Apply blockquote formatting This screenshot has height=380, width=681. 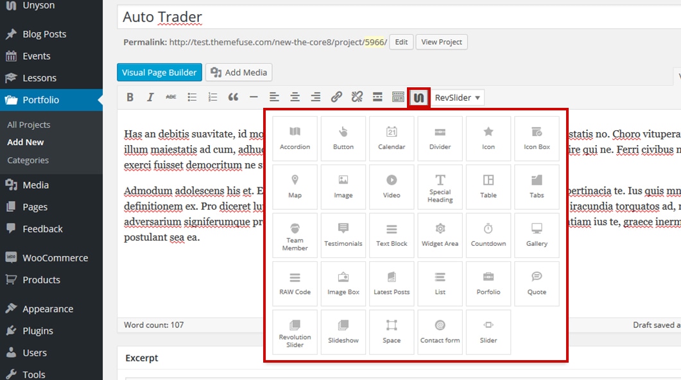pos(233,98)
